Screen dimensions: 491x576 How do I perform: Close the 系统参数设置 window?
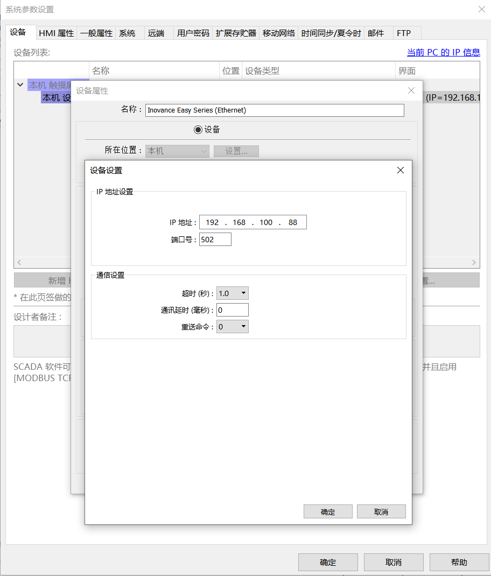[x=481, y=9]
